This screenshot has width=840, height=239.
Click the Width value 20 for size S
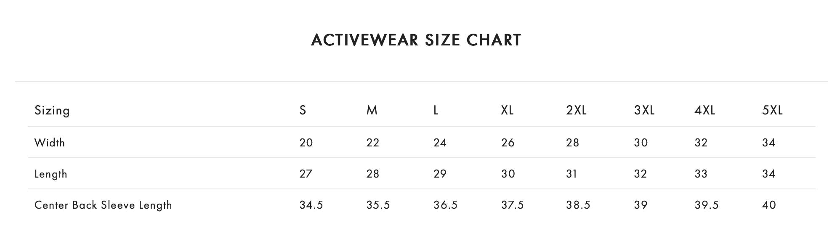pyautogui.click(x=306, y=143)
